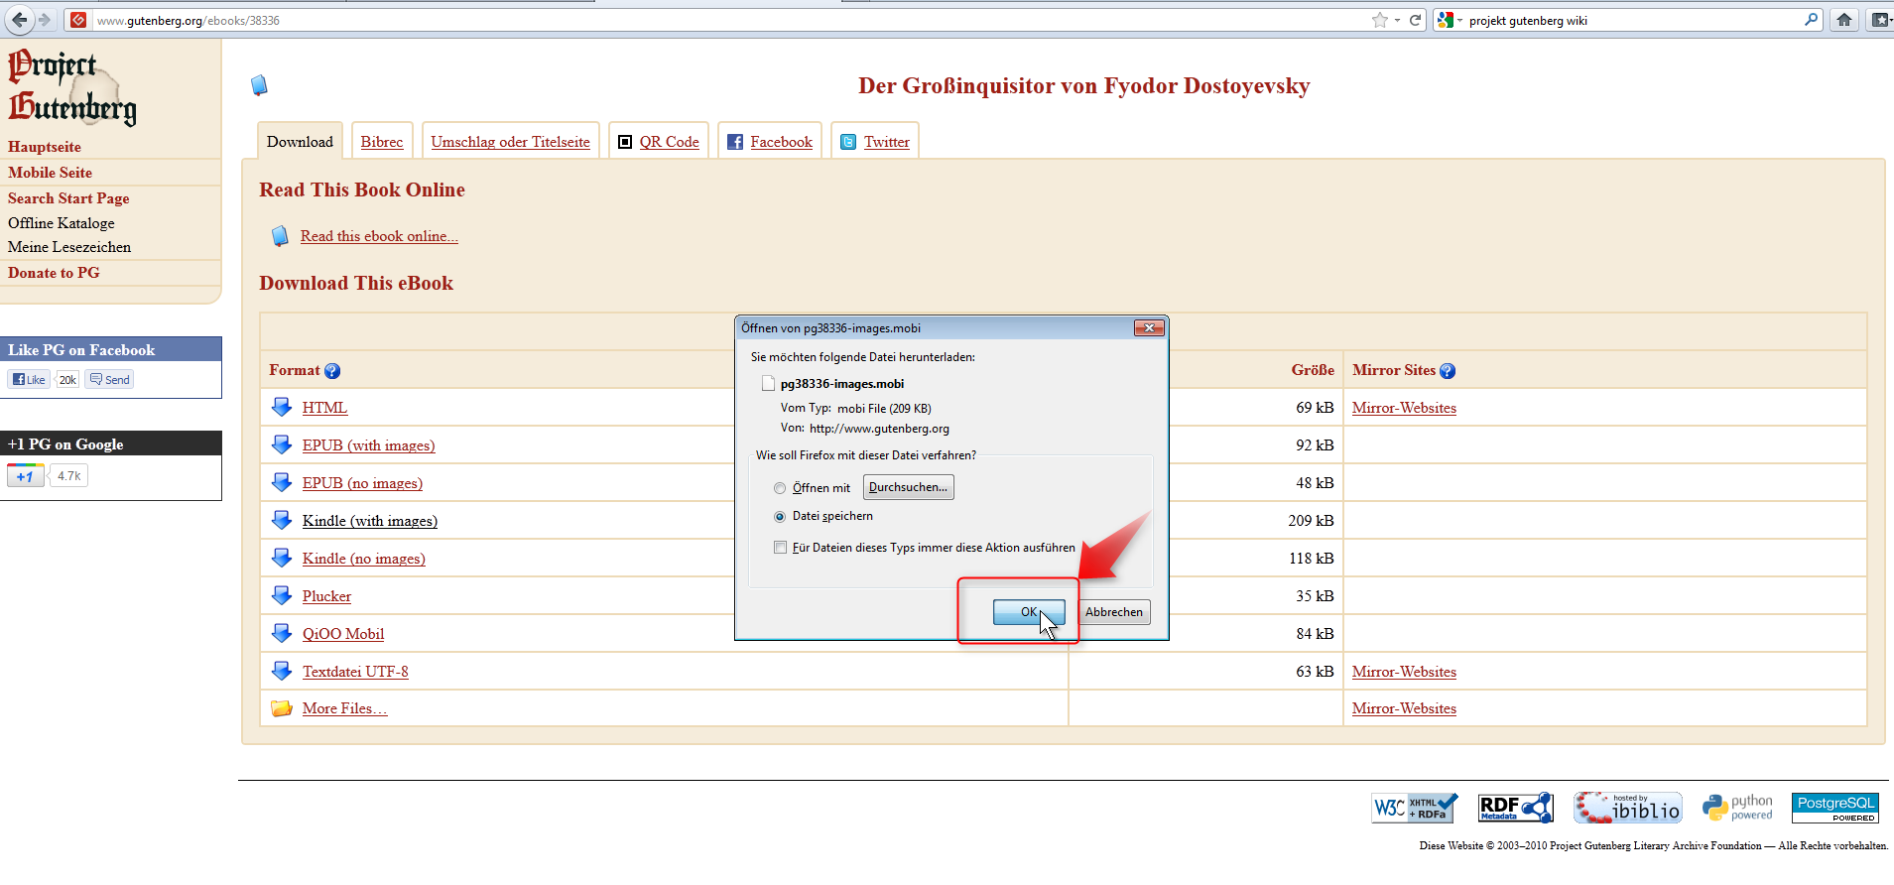Close the pg38336-images.mobi dialog
The width and height of the screenshot is (1894, 885).
tap(1149, 327)
